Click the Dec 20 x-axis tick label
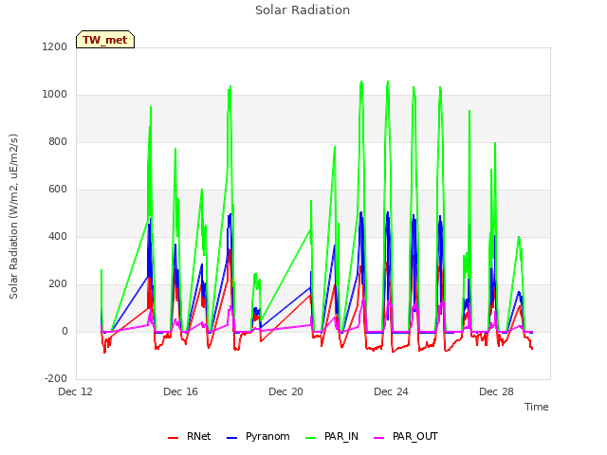 286,391
